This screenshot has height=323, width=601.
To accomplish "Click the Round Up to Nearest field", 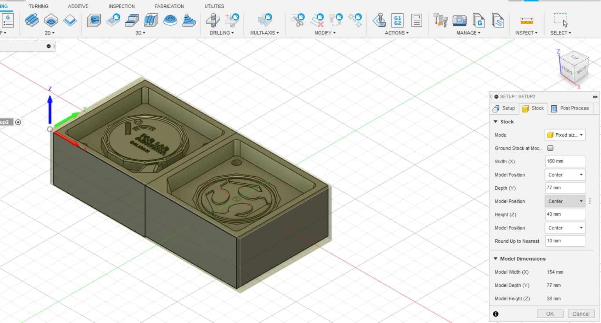I will [x=565, y=241].
